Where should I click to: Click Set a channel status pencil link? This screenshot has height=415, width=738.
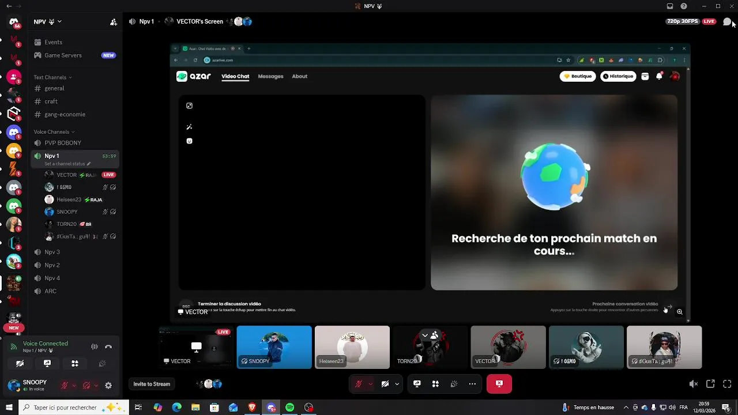(x=67, y=164)
